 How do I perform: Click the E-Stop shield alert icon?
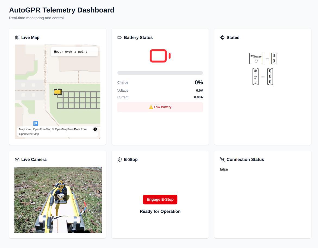click(x=120, y=160)
